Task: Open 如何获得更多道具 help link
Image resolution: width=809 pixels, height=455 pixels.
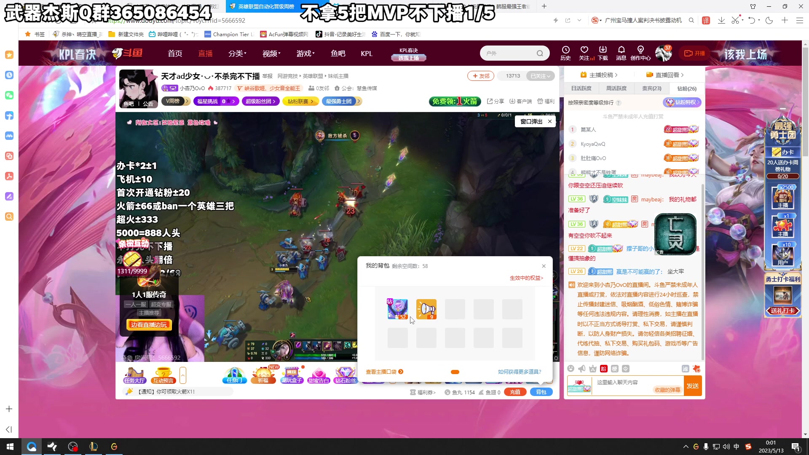Action: [x=520, y=372]
